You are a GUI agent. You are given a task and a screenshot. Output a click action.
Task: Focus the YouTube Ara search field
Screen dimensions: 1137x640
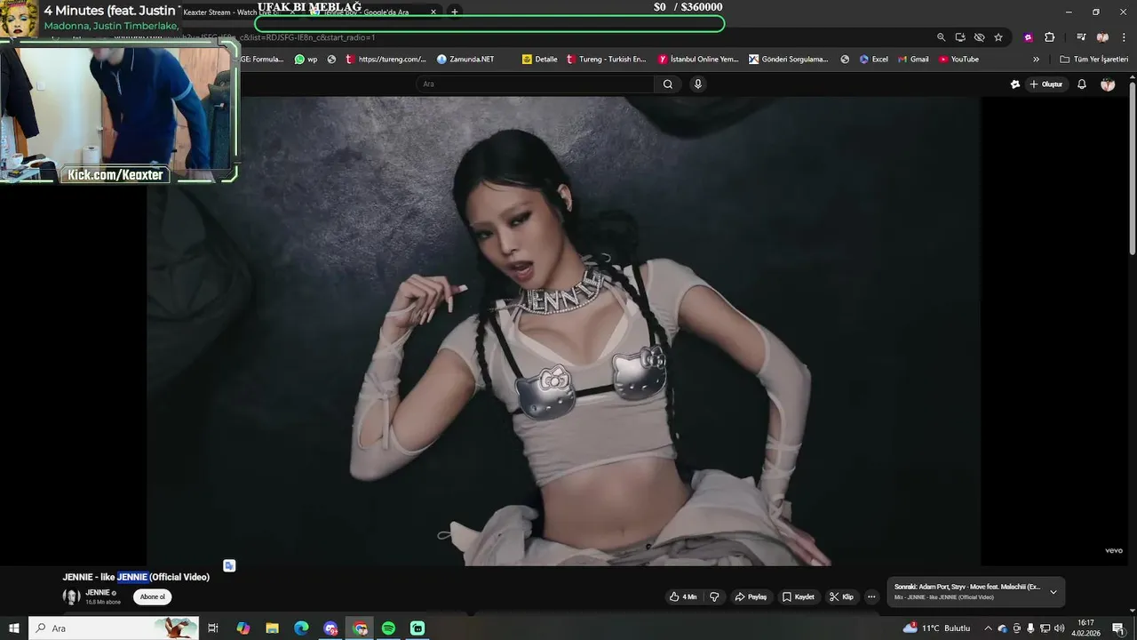(536, 84)
